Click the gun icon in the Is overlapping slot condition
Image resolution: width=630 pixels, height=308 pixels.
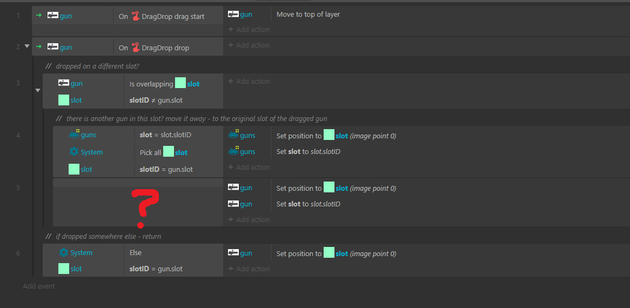pos(64,84)
